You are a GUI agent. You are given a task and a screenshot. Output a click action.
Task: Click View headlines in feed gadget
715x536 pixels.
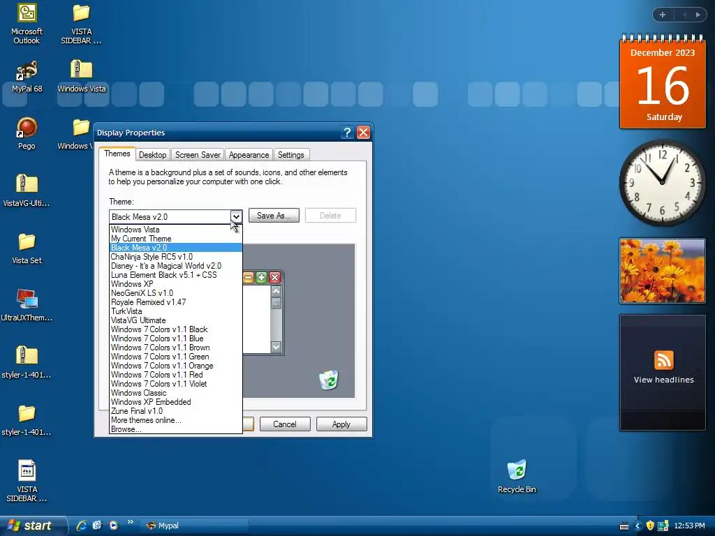tap(663, 380)
